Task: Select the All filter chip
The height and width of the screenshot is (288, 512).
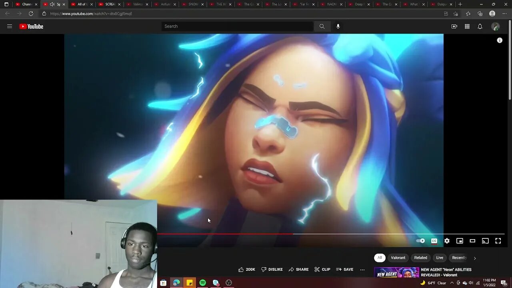Action: click(x=380, y=258)
